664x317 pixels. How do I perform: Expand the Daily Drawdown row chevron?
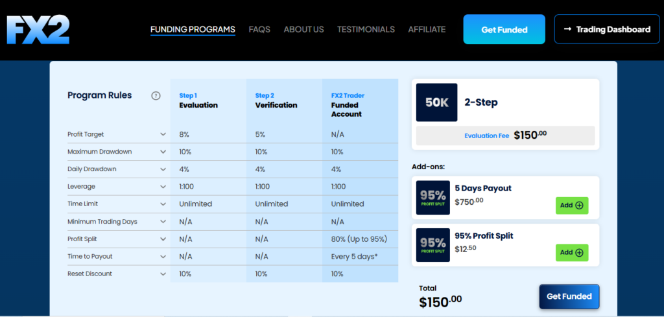coord(163,169)
